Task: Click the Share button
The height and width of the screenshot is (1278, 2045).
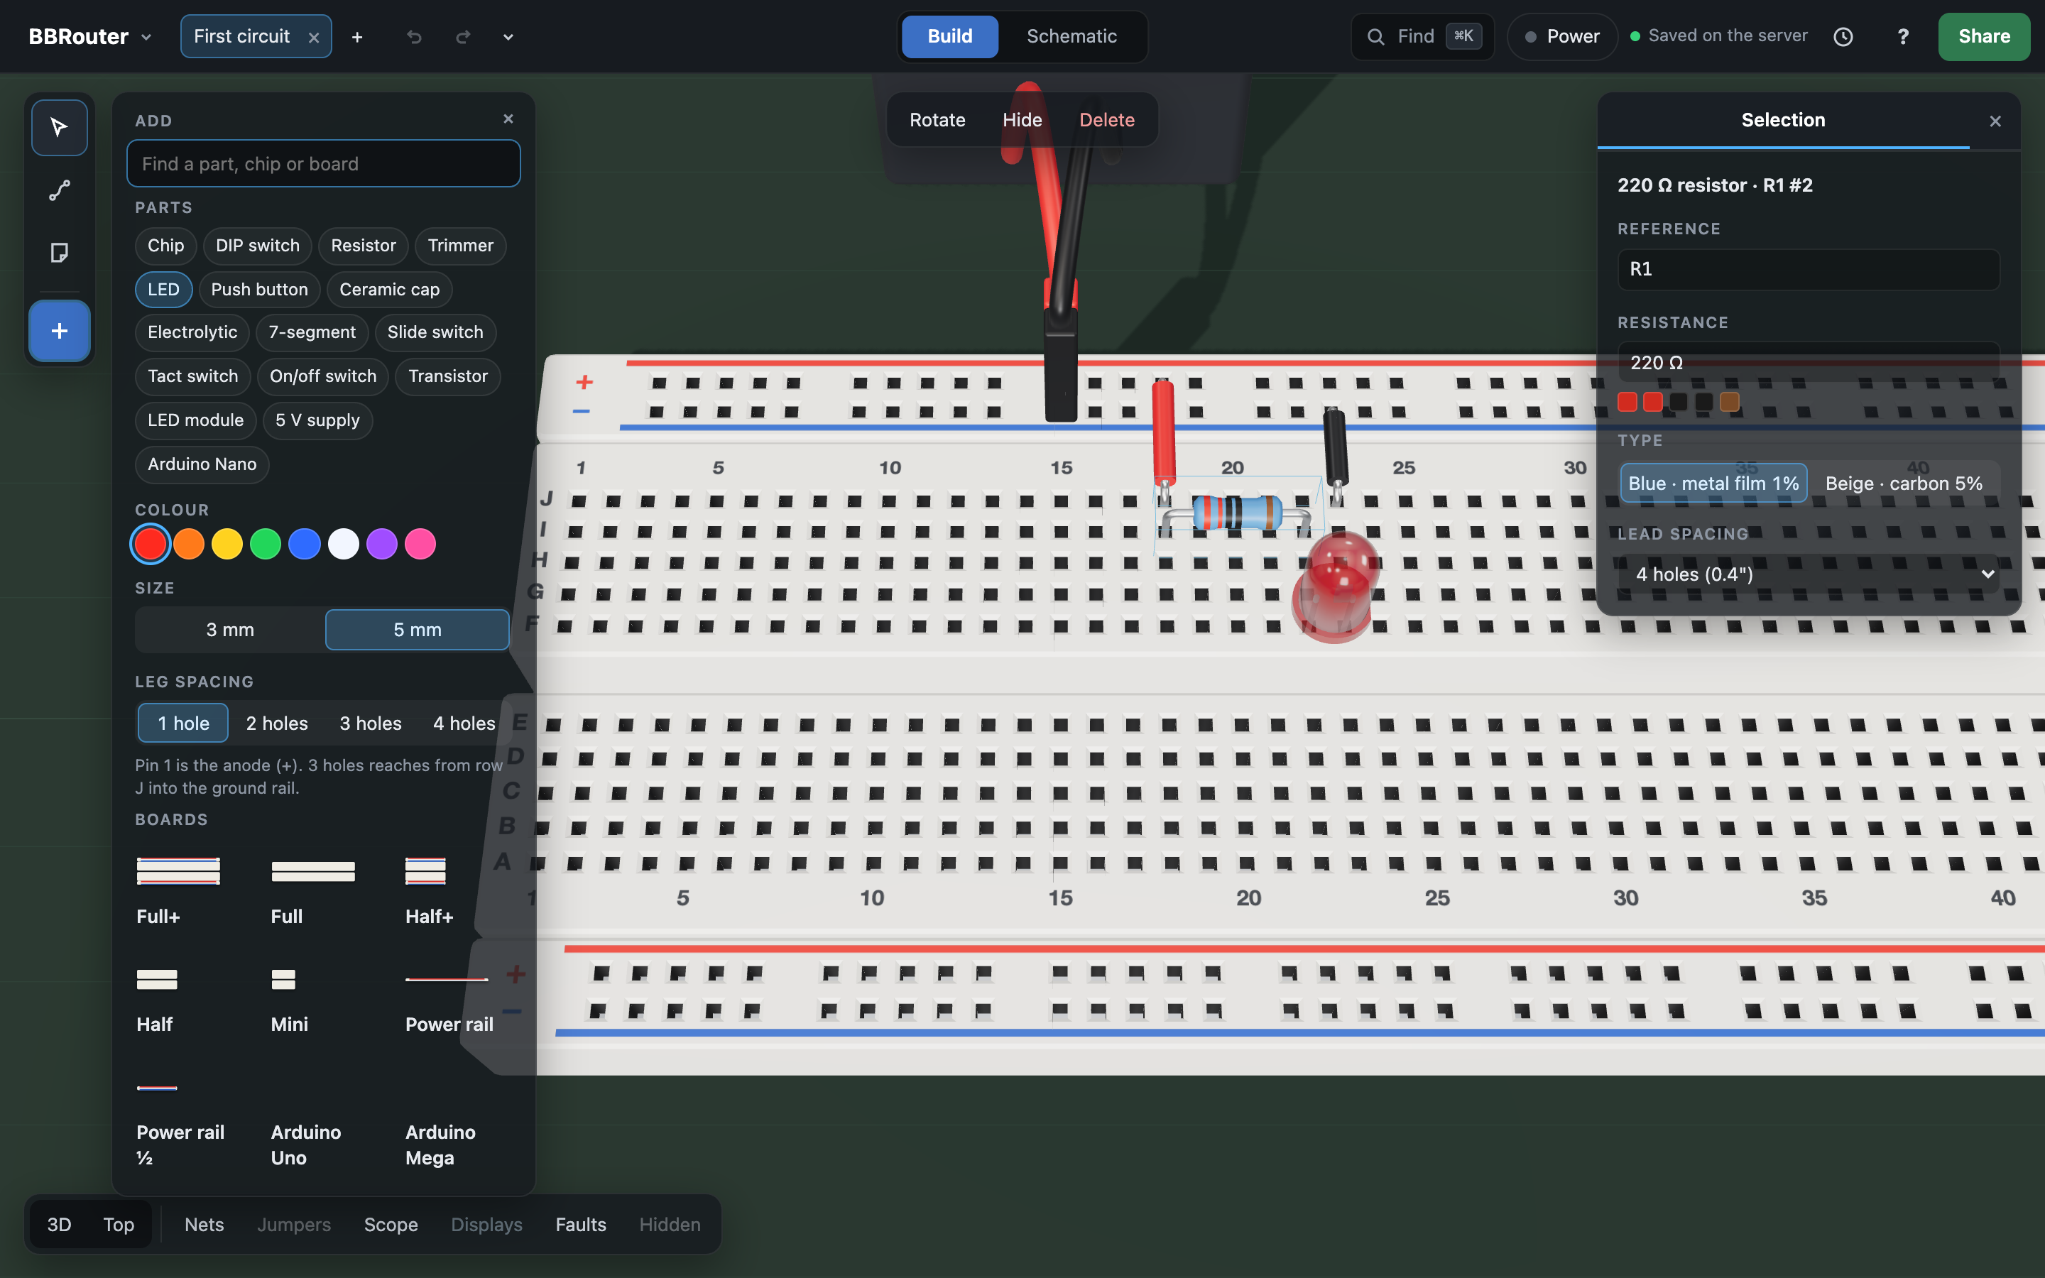Action: (x=1983, y=36)
